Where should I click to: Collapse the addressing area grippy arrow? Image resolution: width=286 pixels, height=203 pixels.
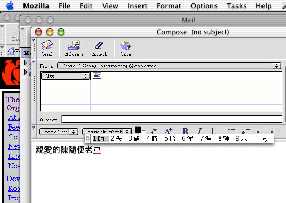(33, 62)
